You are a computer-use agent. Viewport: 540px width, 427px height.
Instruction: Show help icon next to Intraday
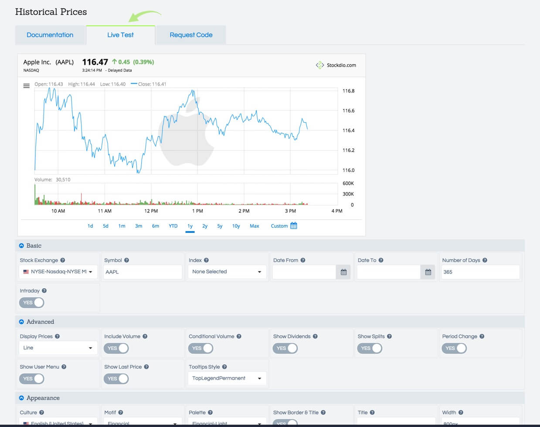(x=44, y=291)
